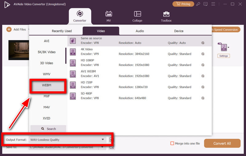This screenshot has height=156, width=246.
Task: Click the key register icon
Action: pyautogui.click(x=198, y=4)
